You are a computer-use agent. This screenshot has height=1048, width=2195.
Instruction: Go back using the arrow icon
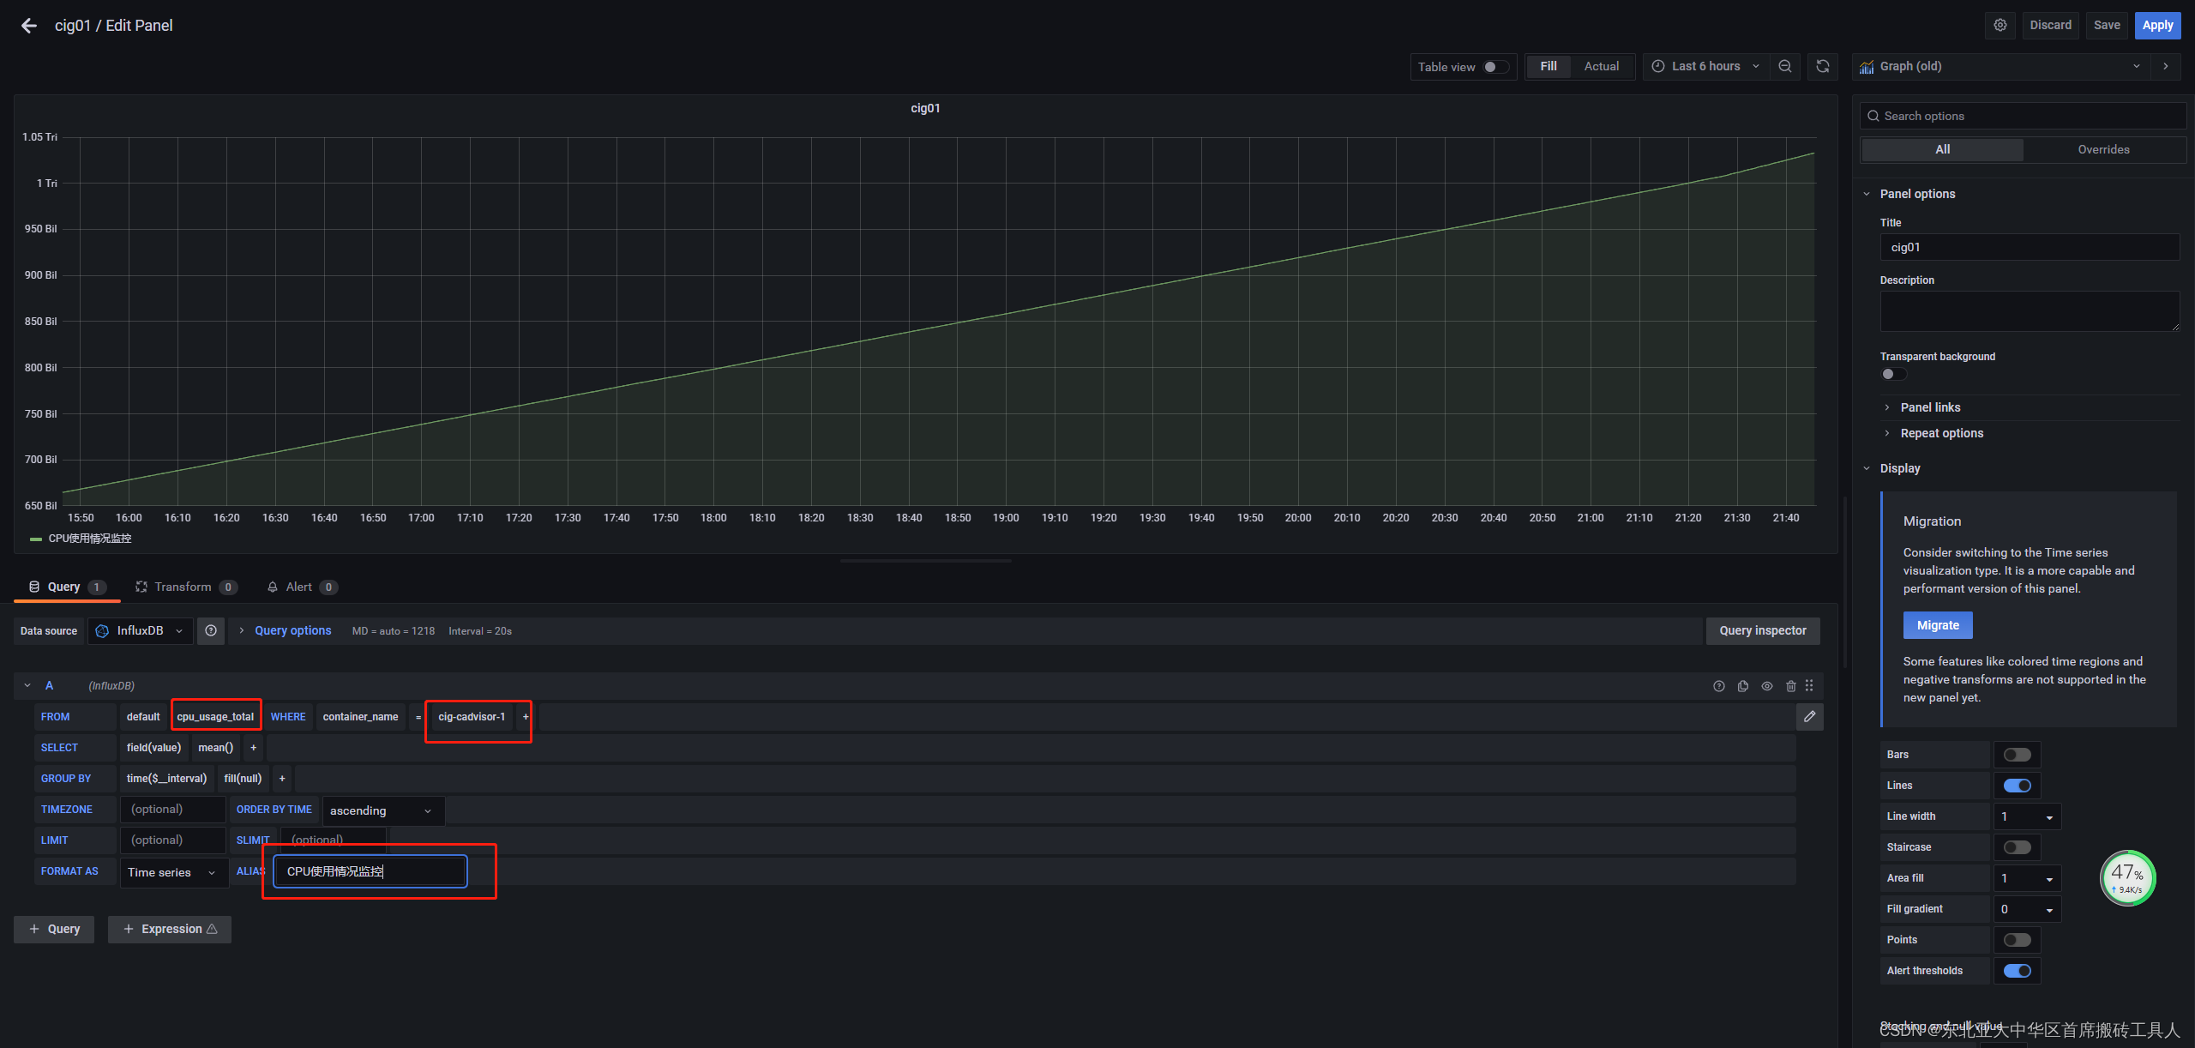pyautogui.click(x=29, y=26)
